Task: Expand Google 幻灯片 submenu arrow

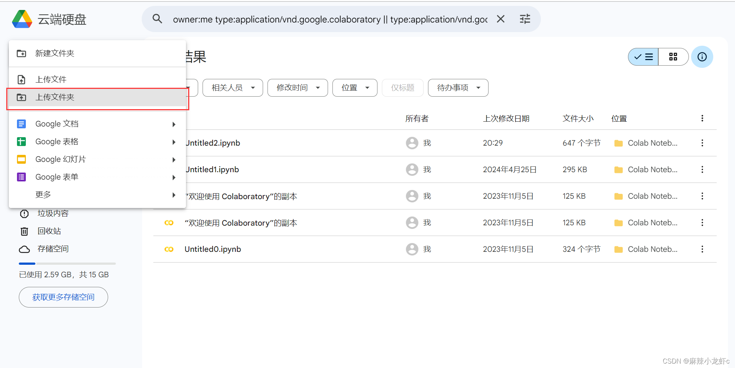Action: click(x=174, y=160)
